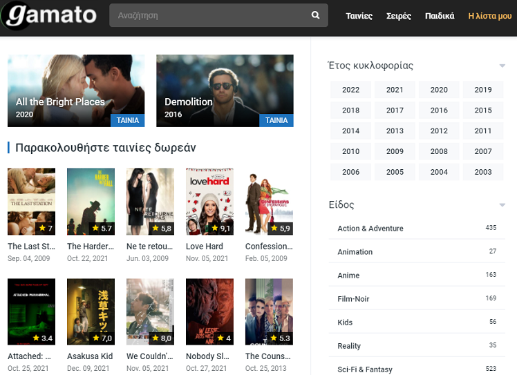
Task: Filter by year 2011
Action: [x=483, y=131]
